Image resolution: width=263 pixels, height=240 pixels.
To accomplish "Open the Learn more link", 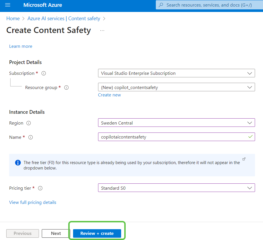I will point(20,46).
